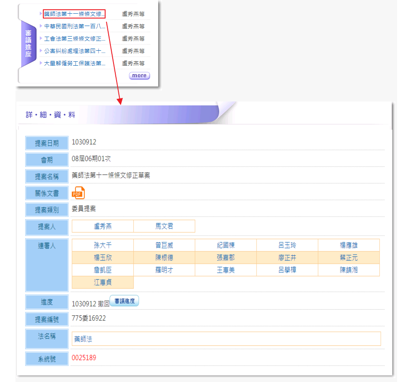Click co-signer 紀國棟

tap(226, 245)
